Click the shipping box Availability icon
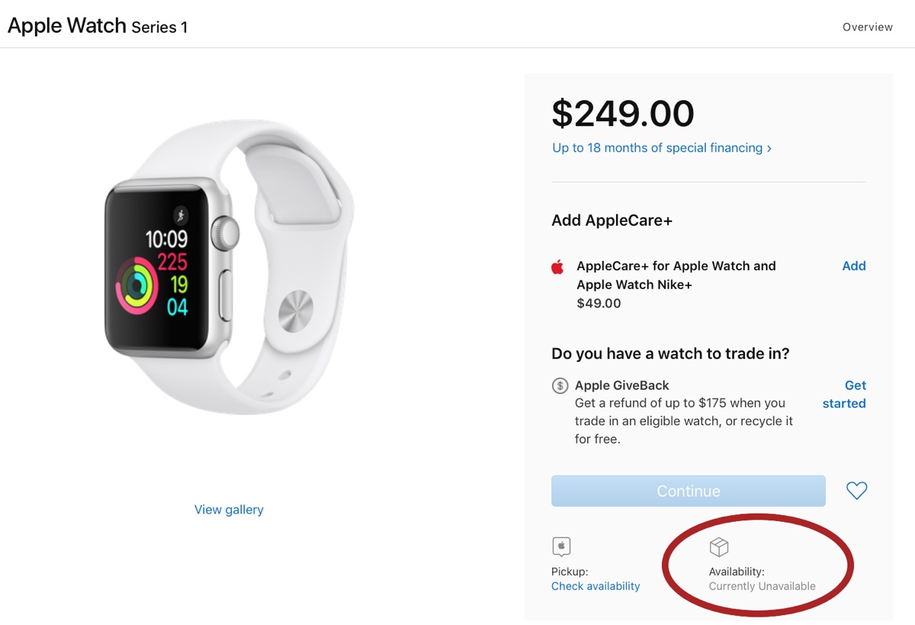Viewport: 915px width, 625px height. (717, 547)
